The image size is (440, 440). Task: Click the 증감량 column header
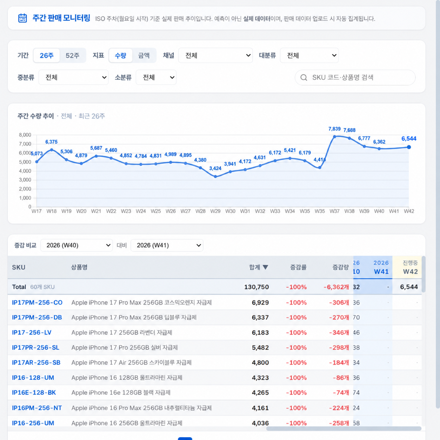[x=341, y=267]
